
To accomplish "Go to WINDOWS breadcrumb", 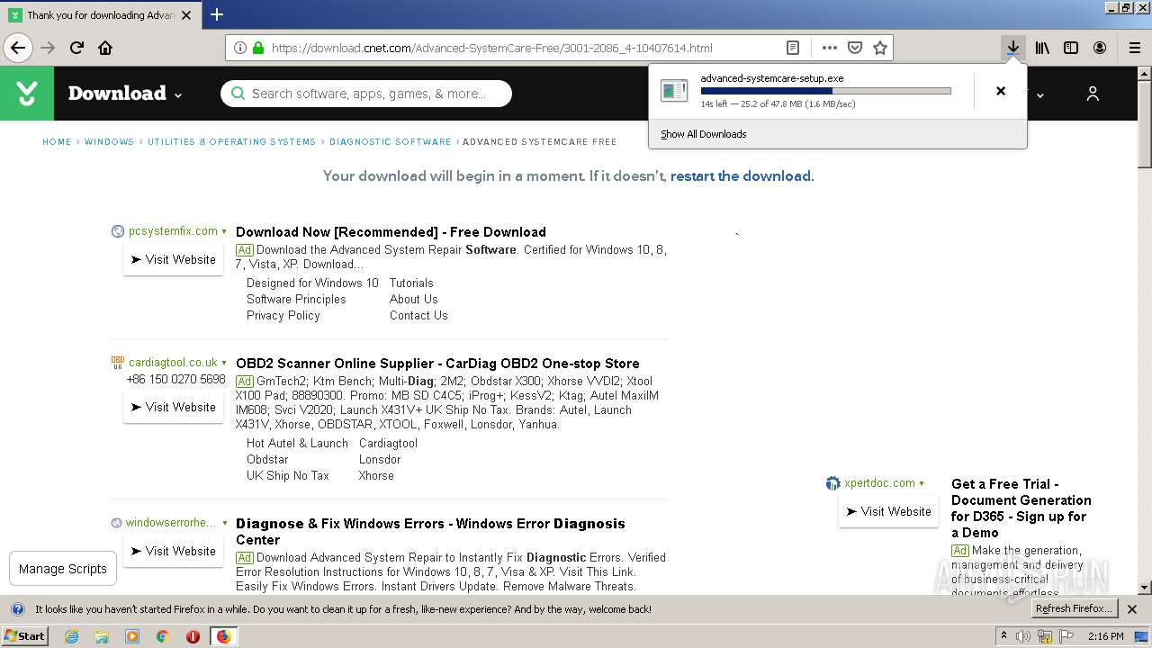I will (x=109, y=142).
